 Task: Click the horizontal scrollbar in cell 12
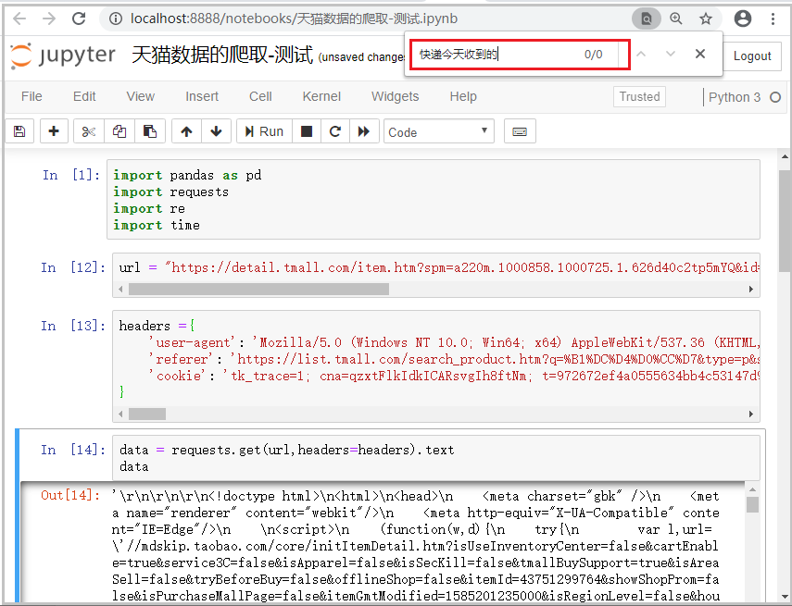[x=258, y=290]
